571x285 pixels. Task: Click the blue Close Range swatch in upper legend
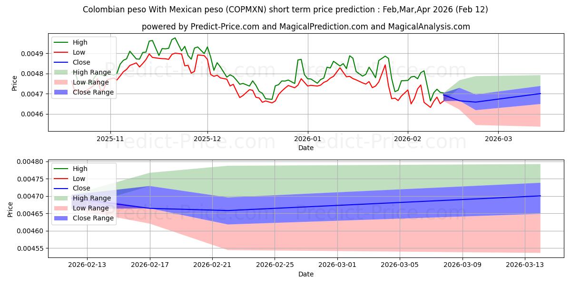[x=62, y=92]
